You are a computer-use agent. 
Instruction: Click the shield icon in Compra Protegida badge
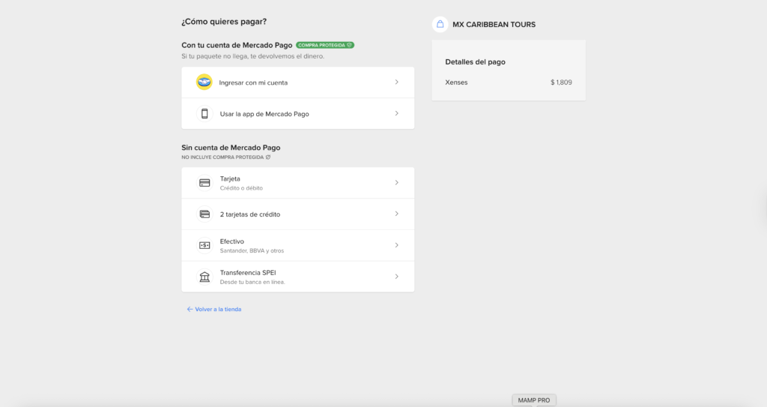click(x=349, y=45)
